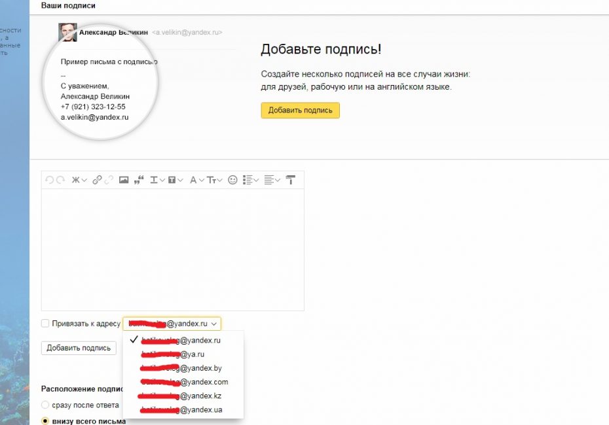This screenshot has width=609, height=425.
Task: Enable the 'Привязать к адресу' checkbox
Action: coord(45,324)
